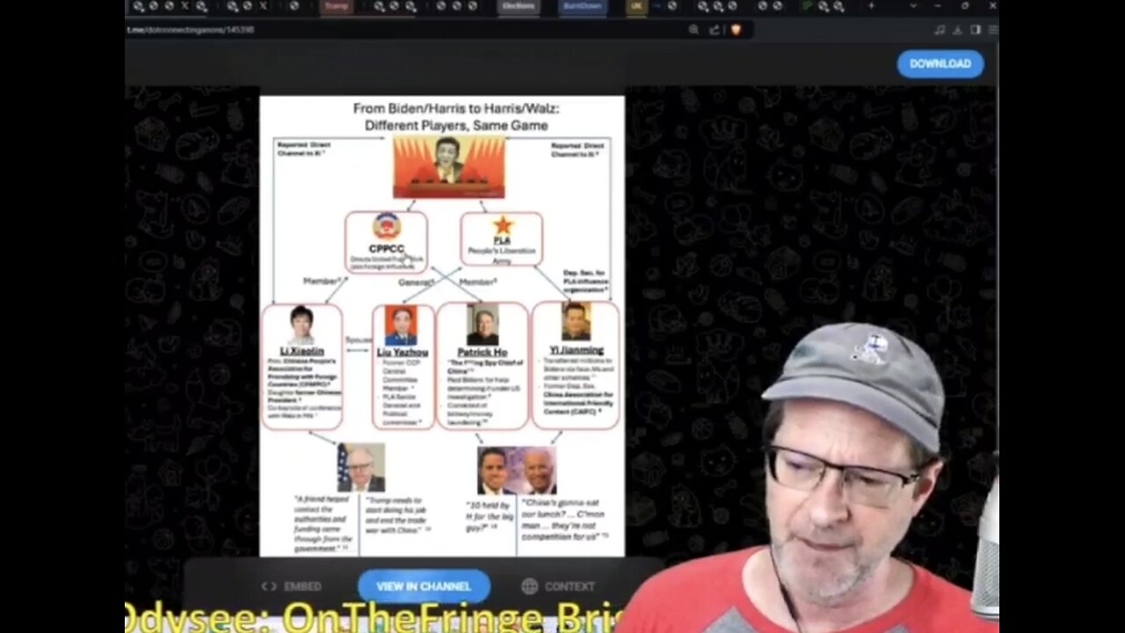Click the 'Yi Jianming' name in infographic
This screenshot has width=1125, height=633.
coord(576,350)
